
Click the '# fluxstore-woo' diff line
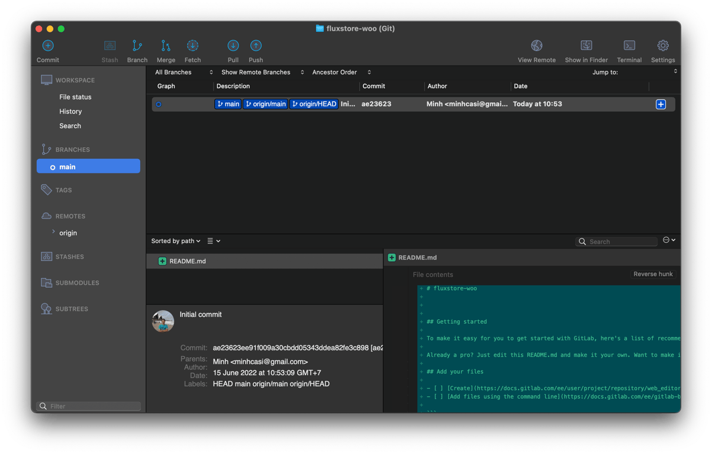[452, 288]
